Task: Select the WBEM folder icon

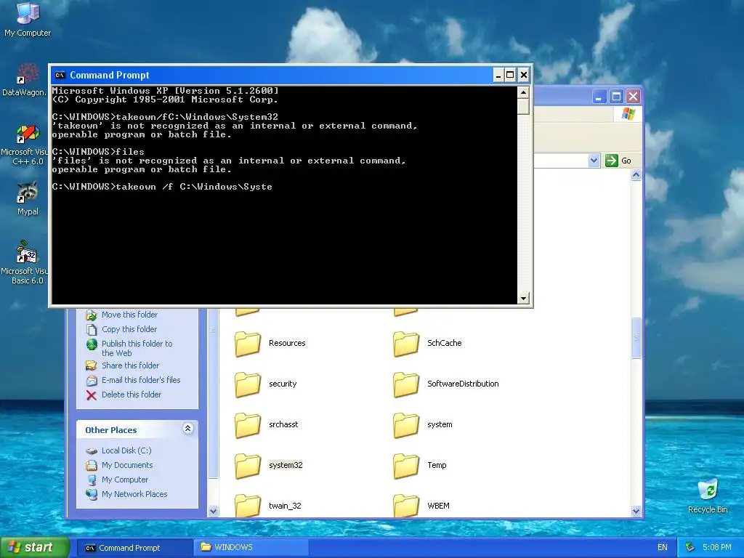Action: pyautogui.click(x=405, y=505)
